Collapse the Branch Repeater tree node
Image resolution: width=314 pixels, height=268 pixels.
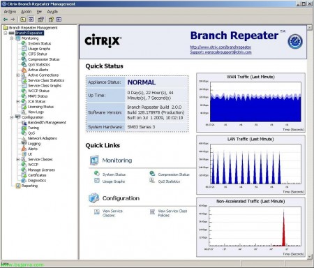pos(6,33)
